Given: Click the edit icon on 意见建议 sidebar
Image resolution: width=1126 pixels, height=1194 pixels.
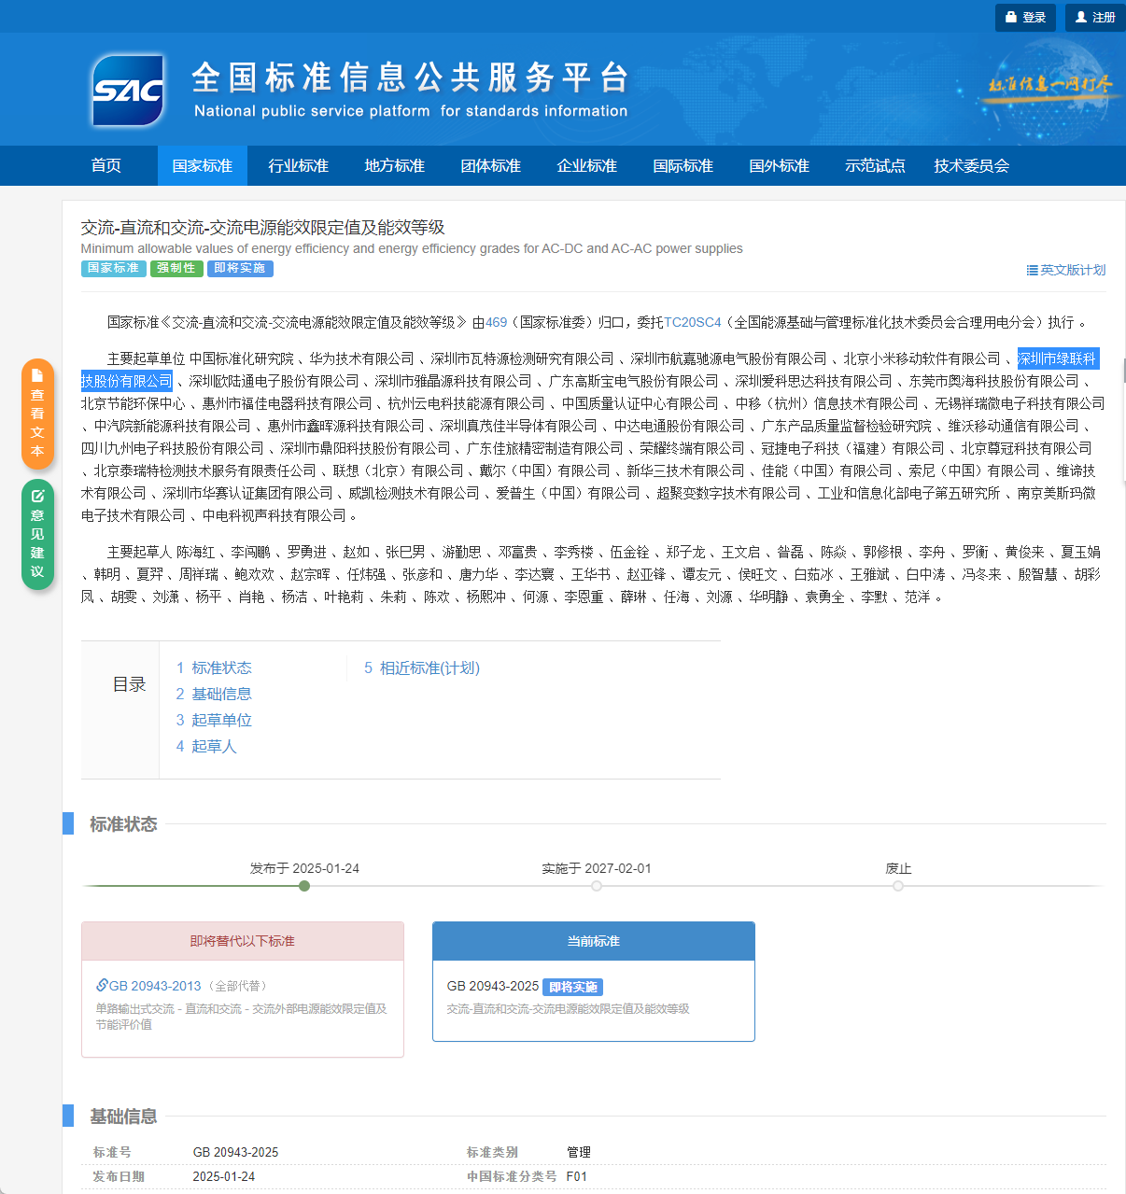Looking at the screenshot, I should tap(37, 496).
